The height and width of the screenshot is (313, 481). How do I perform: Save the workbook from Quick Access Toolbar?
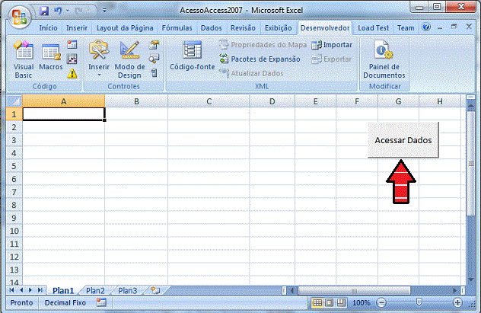click(44, 11)
